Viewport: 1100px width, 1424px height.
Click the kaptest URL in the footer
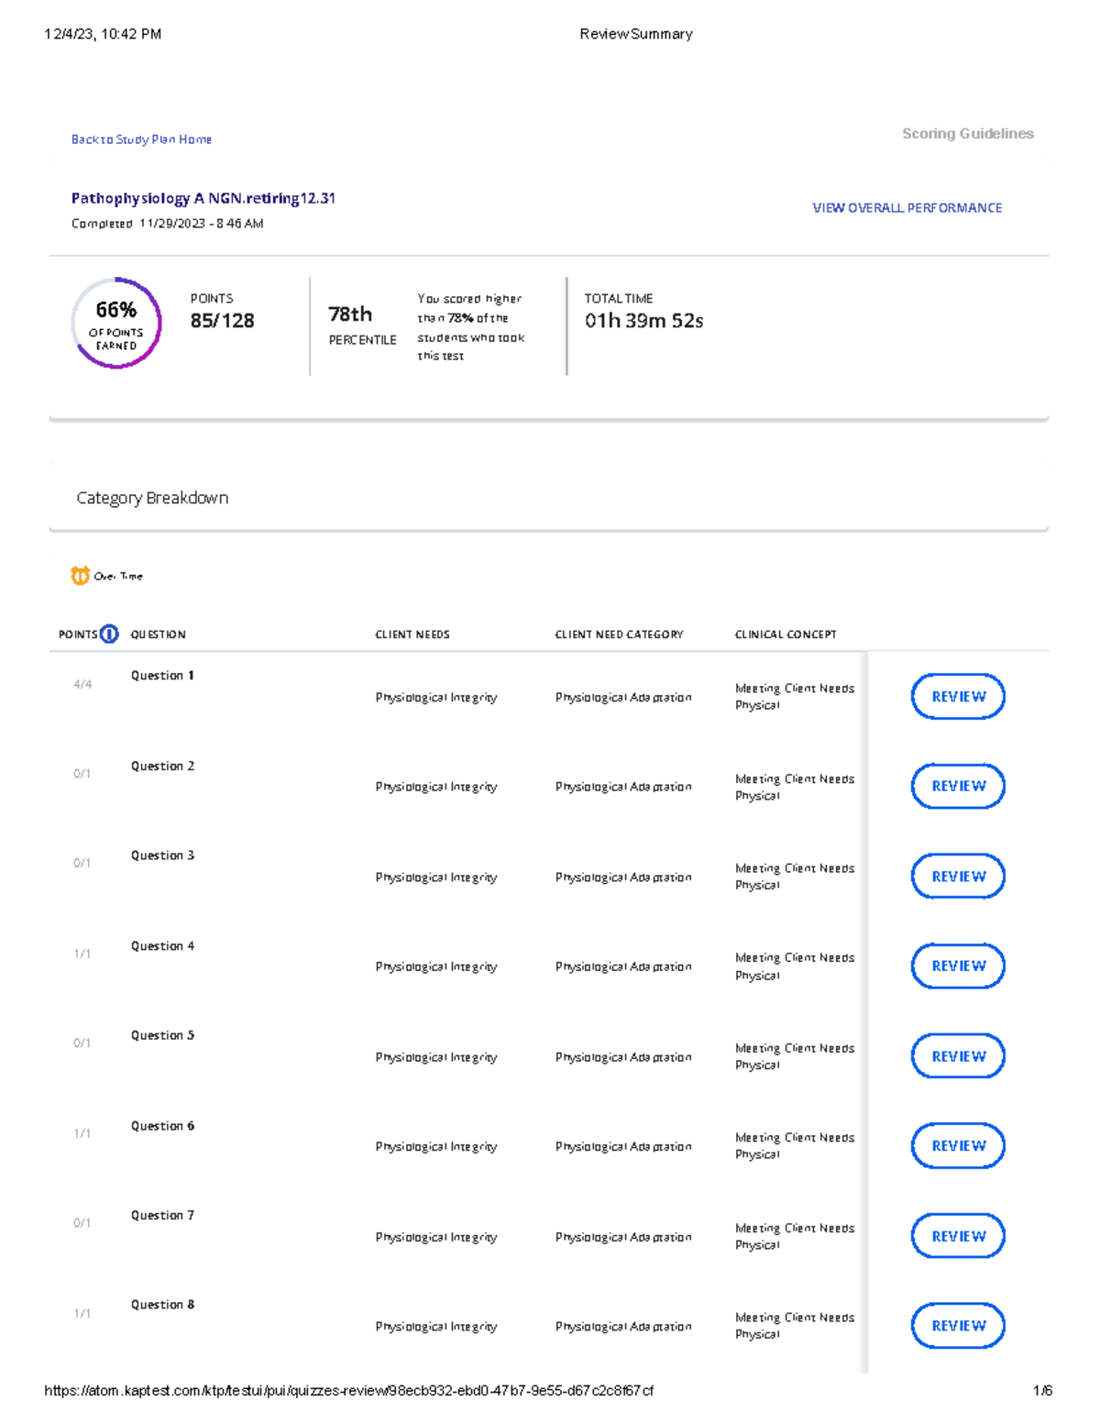(349, 1391)
